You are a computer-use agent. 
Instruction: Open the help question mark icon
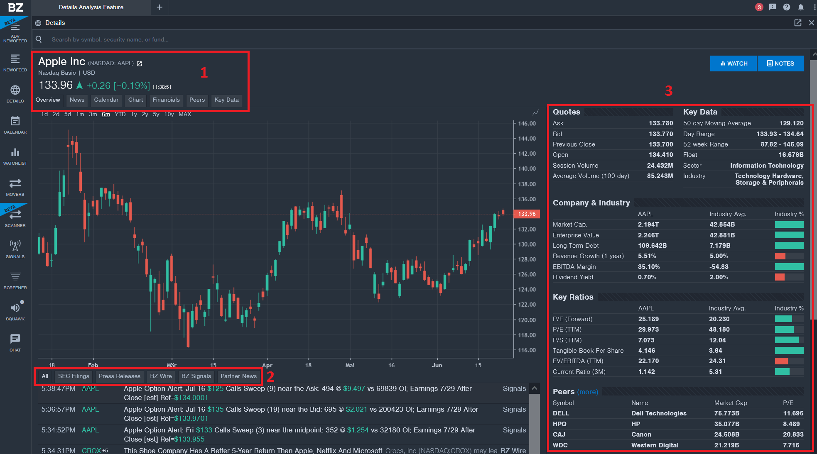787,7
